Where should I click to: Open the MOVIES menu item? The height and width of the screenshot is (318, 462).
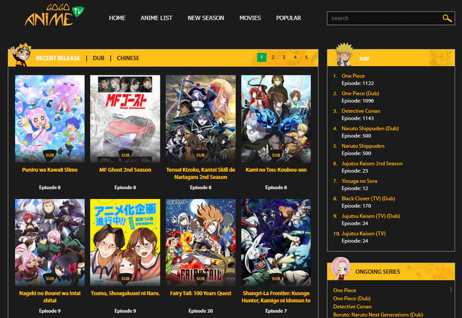pos(250,18)
